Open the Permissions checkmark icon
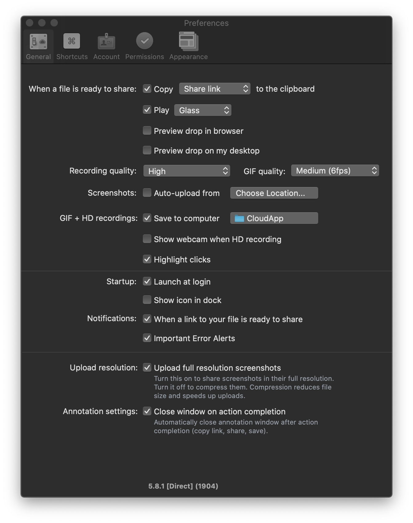Image resolution: width=413 pixels, height=523 pixels. [x=145, y=41]
